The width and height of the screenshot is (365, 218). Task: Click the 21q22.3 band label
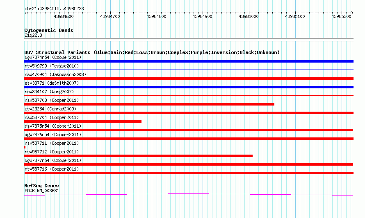click(33, 35)
